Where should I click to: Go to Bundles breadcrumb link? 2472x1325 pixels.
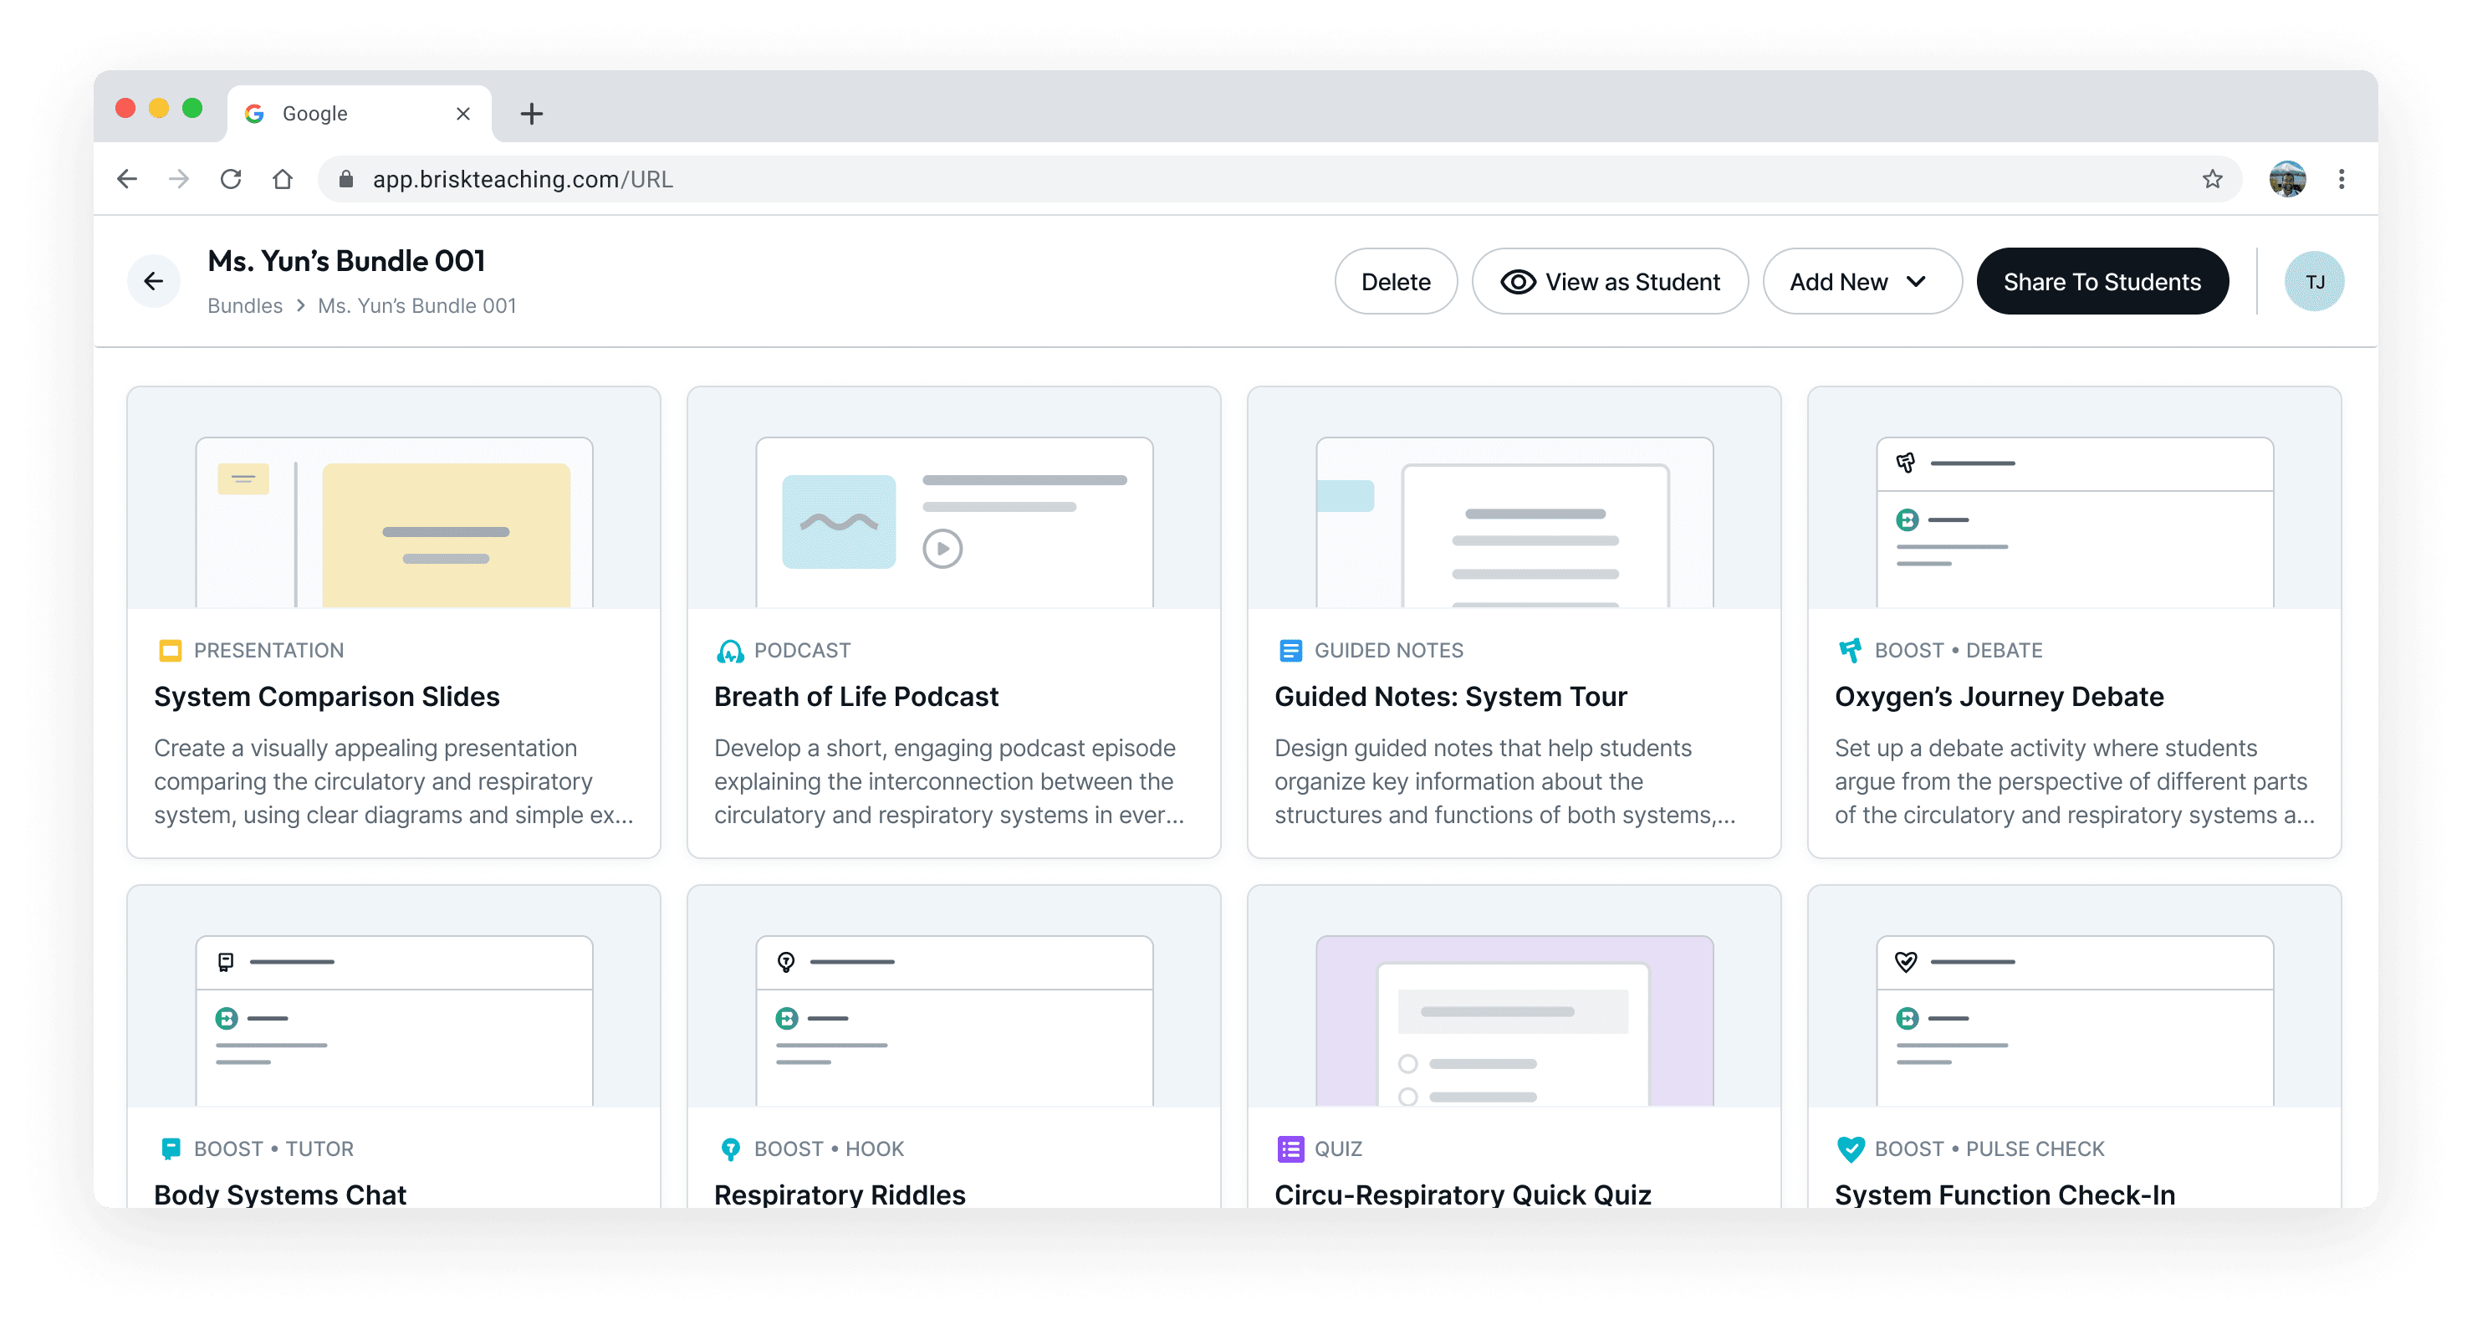(245, 305)
